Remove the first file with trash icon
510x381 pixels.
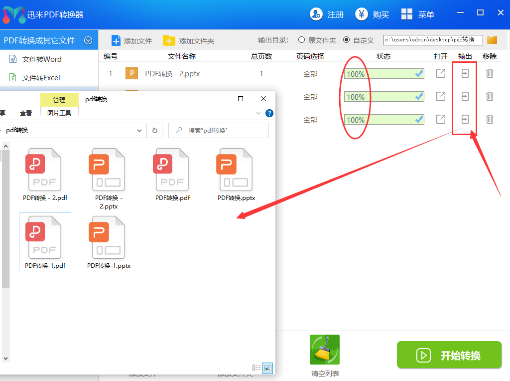[490, 74]
